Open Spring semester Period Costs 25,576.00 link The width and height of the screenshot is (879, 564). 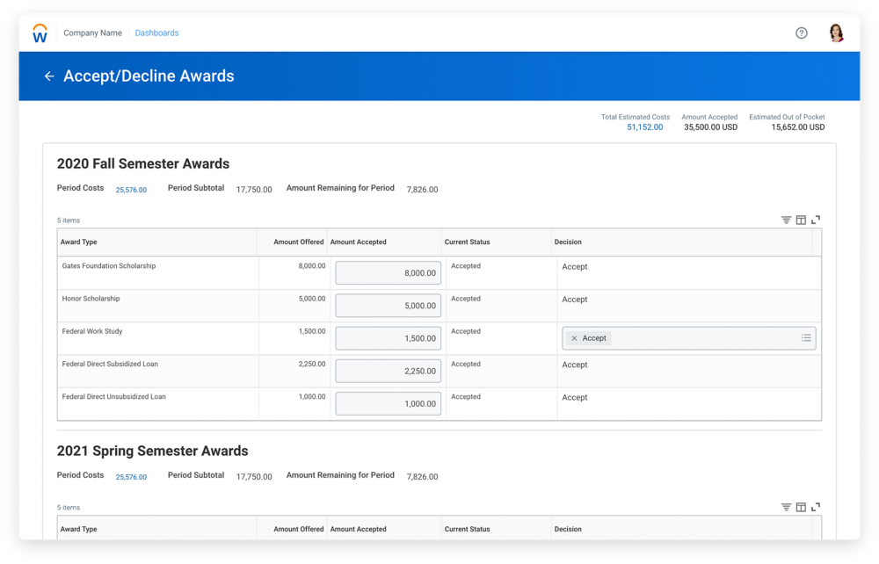[x=131, y=477]
